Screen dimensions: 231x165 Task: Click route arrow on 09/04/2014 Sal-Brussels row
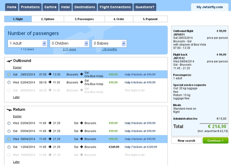[82, 139]
